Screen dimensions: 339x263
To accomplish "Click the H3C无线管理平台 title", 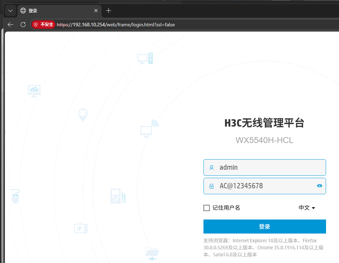I will click(x=264, y=123).
